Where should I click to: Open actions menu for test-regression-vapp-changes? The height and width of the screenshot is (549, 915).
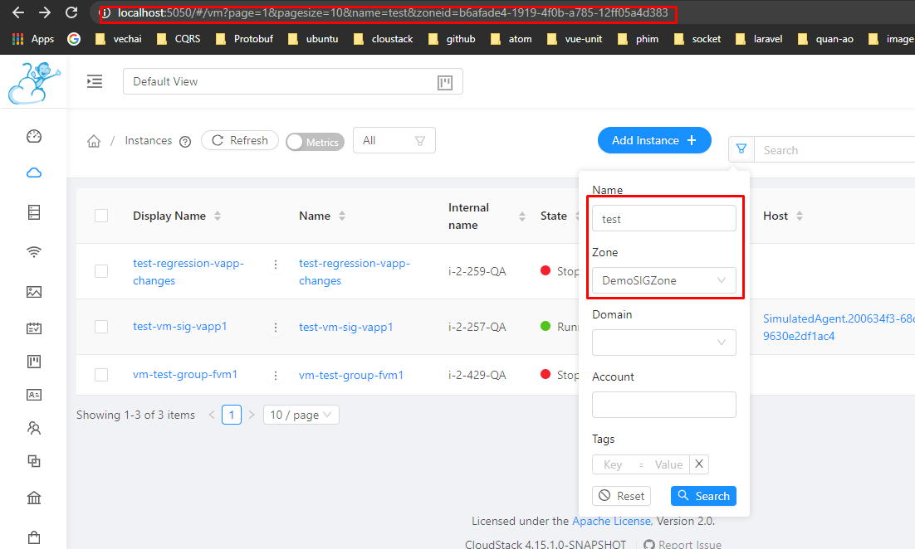point(276,265)
